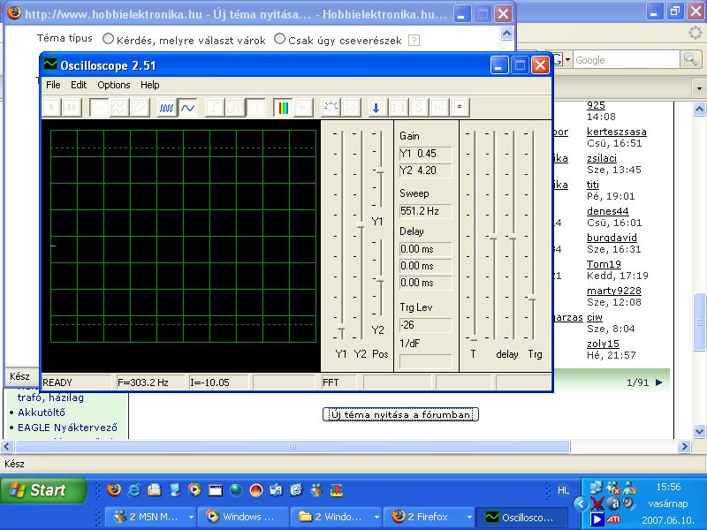
Task: Expand the Windows folder taskbar group arrow
Action: (x=376, y=517)
